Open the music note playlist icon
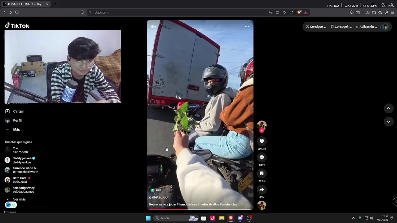The image size is (397, 223). 368,12
